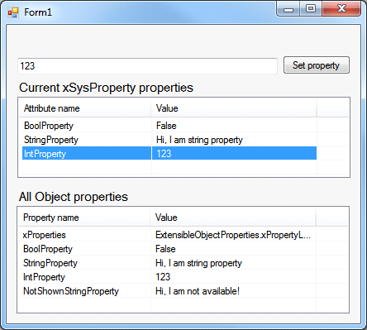
Task: Focus the text box containing 123
Action: coord(147,66)
